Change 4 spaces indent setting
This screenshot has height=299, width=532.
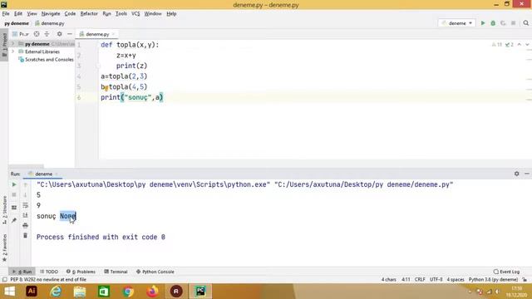tap(456, 280)
